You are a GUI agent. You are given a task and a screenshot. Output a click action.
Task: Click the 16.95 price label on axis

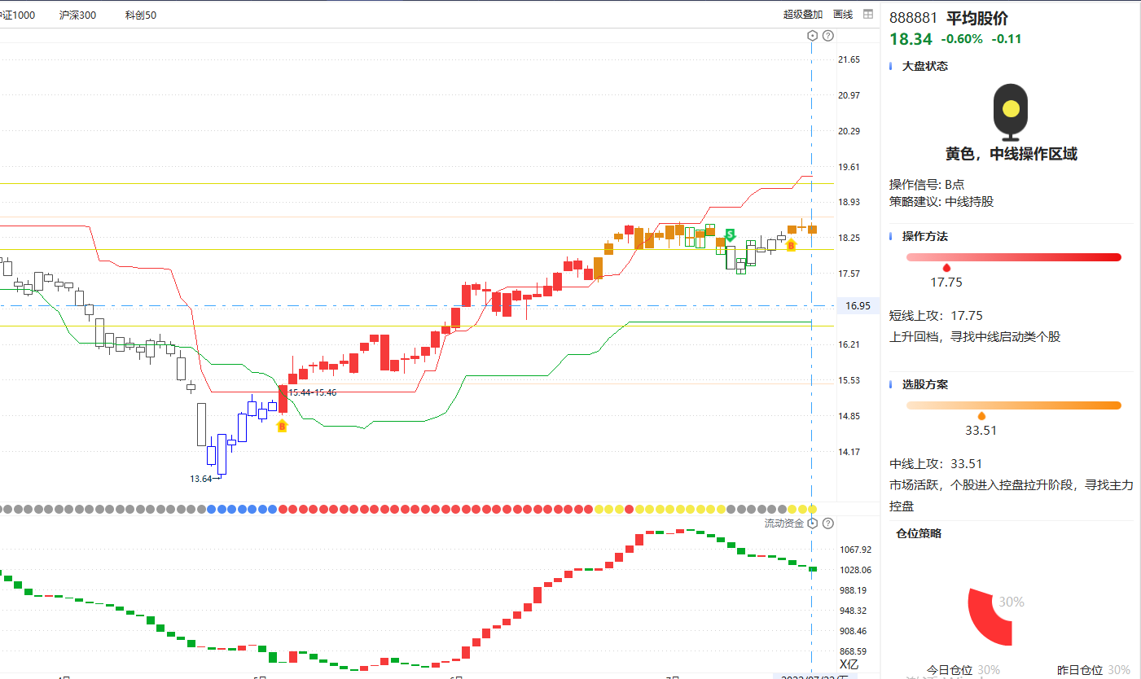pos(858,306)
